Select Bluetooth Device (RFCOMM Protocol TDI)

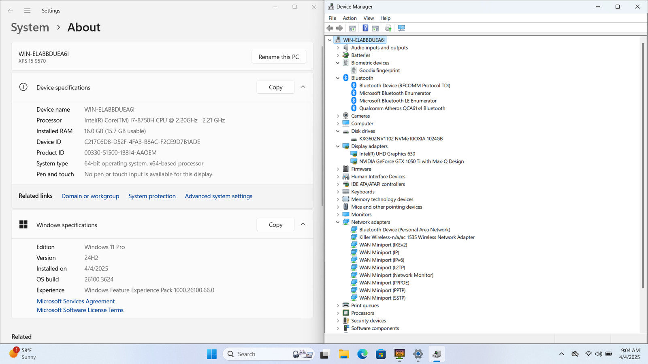pos(404,86)
